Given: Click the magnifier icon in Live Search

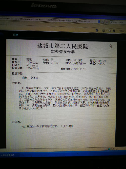Looking at the screenshot, I should tap(111, 22).
